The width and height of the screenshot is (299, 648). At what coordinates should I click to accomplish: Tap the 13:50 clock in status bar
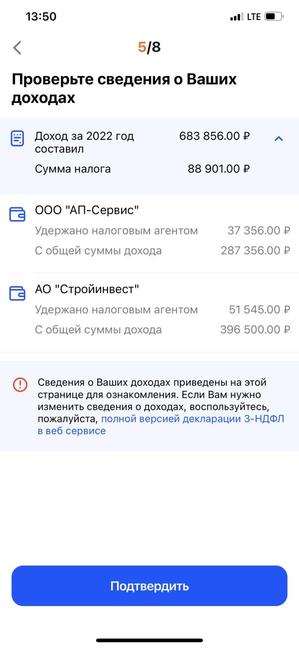tap(41, 16)
